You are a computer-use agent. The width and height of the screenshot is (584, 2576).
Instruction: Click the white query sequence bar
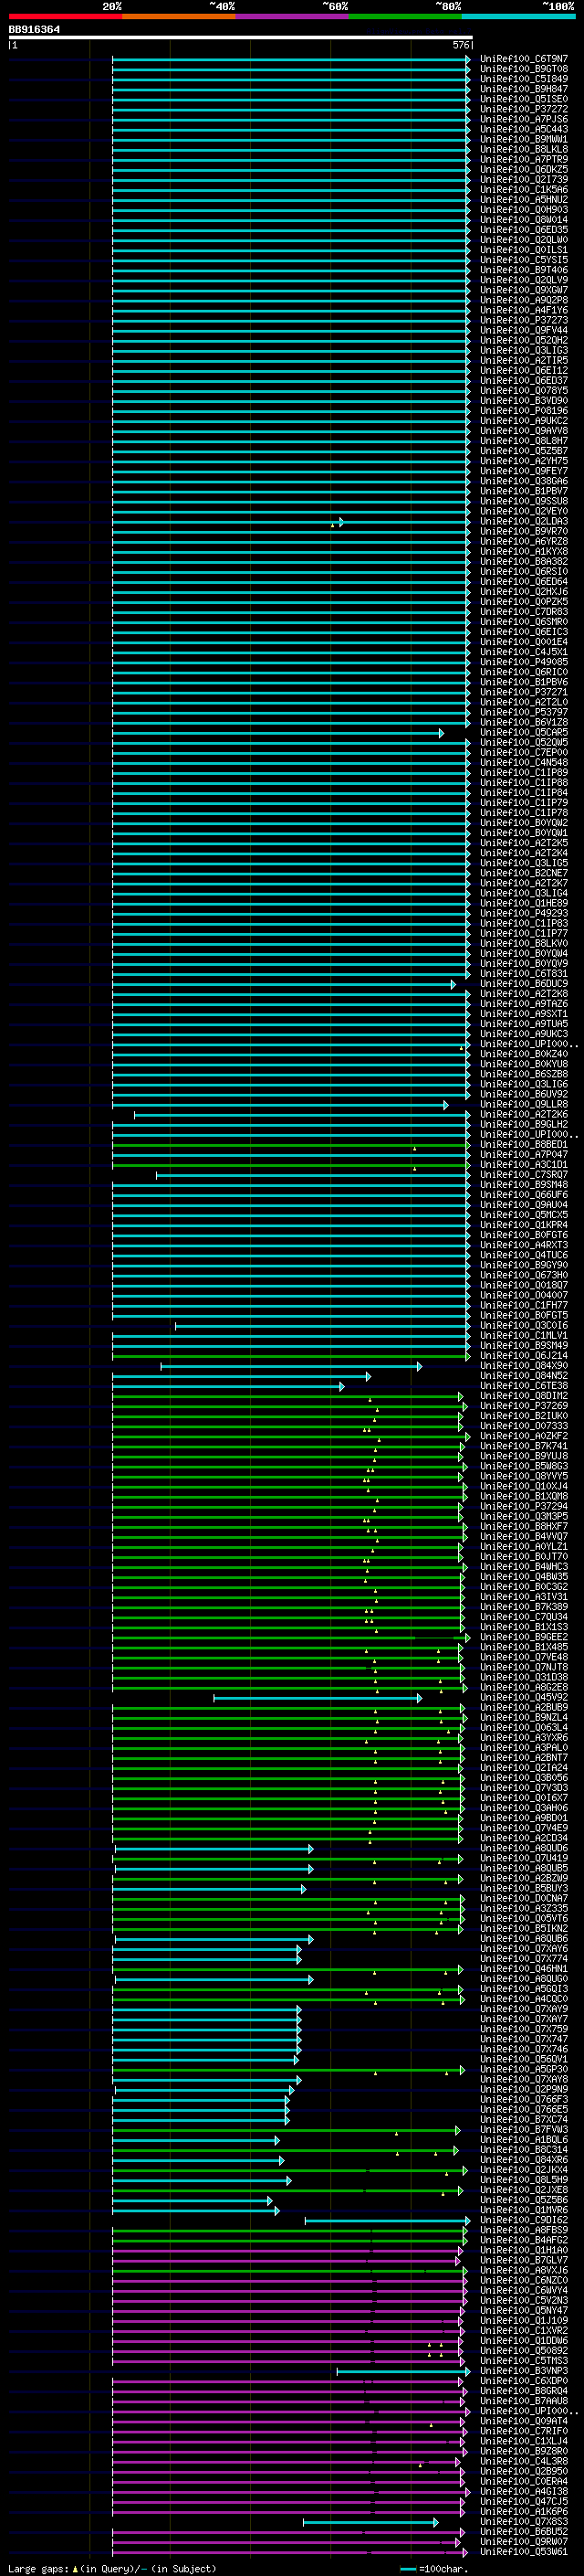241,37
